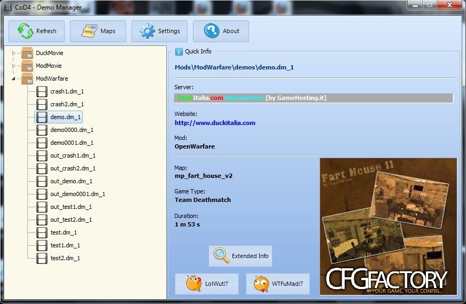Image resolution: width=466 pixels, height=304 pixels.
Task: Click the duration value 1 m 53 s
Action: [x=187, y=224]
